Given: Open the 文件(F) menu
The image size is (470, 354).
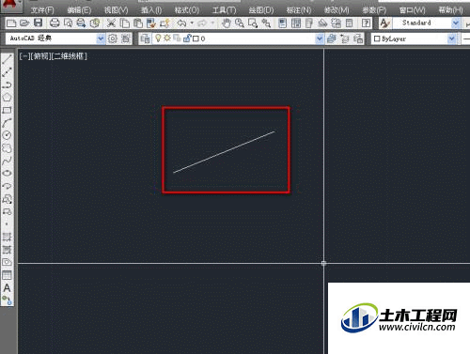Looking at the screenshot, I should point(42,10).
